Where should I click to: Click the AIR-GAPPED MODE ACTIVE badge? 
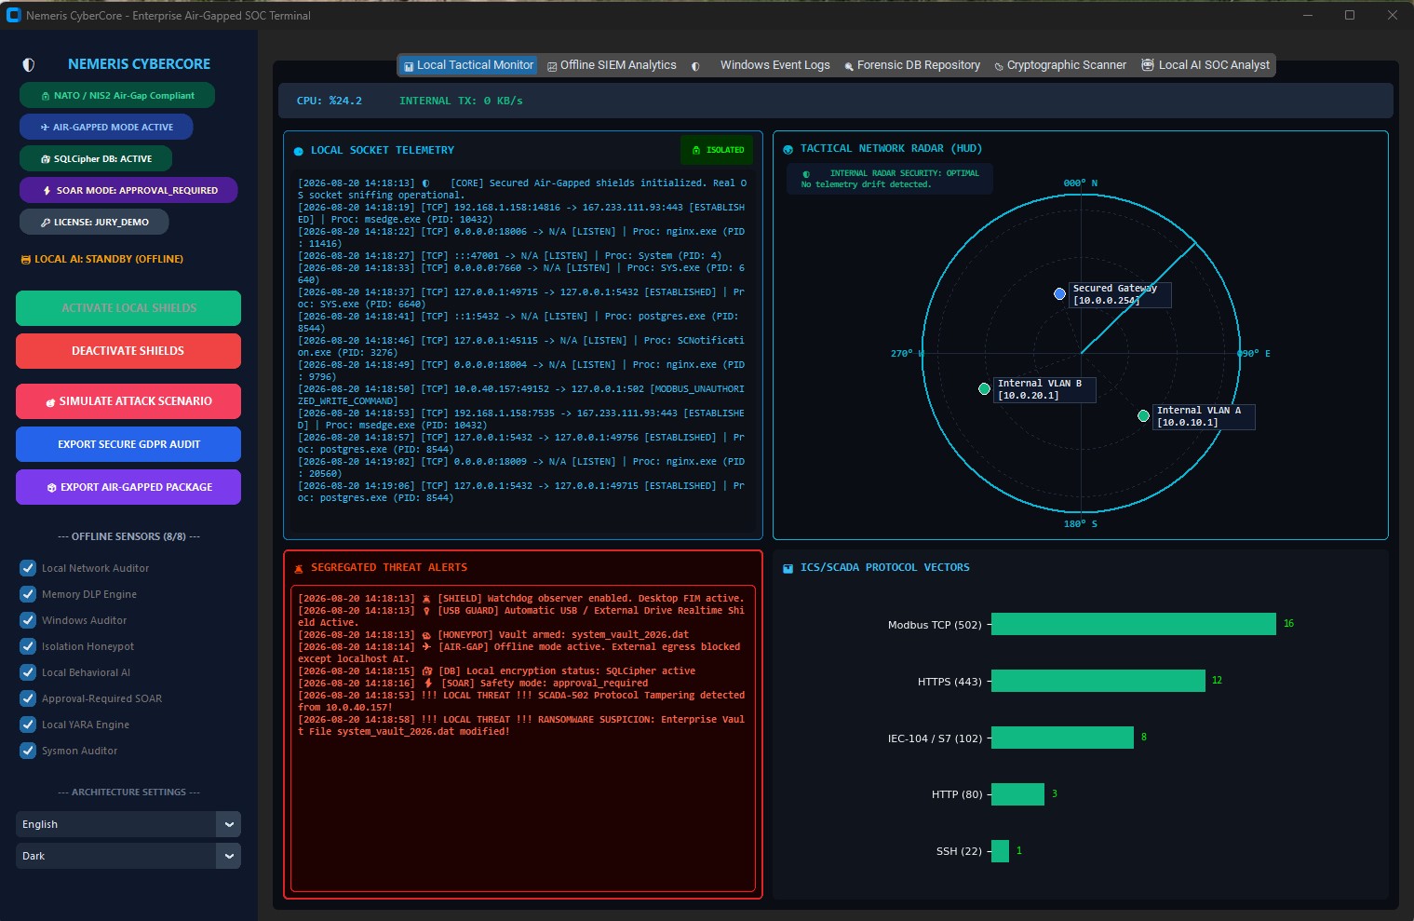pyautogui.click(x=106, y=127)
